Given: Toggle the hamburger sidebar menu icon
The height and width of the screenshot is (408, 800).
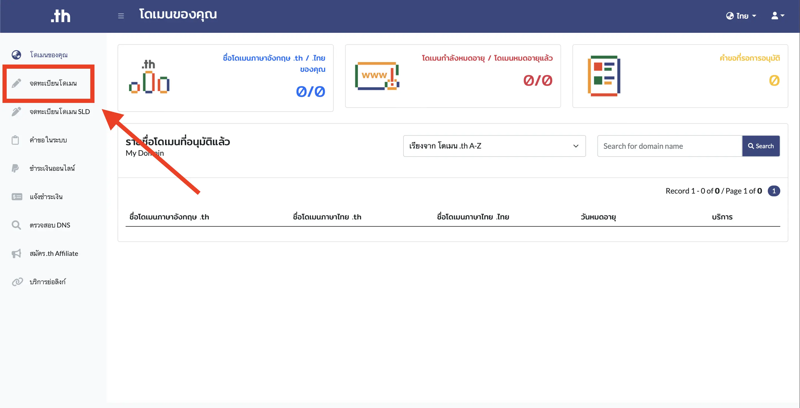Looking at the screenshot, I should 121,16.
